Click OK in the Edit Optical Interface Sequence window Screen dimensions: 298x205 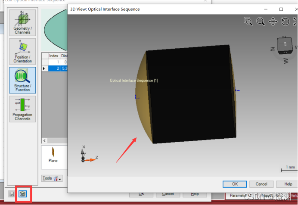tap(141, 195)
